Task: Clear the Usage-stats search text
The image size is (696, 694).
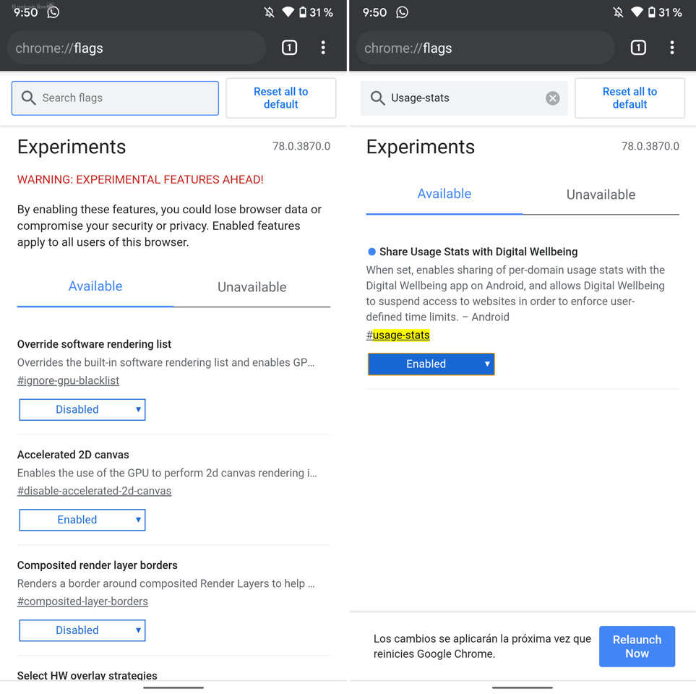Action: coord(553,98)
